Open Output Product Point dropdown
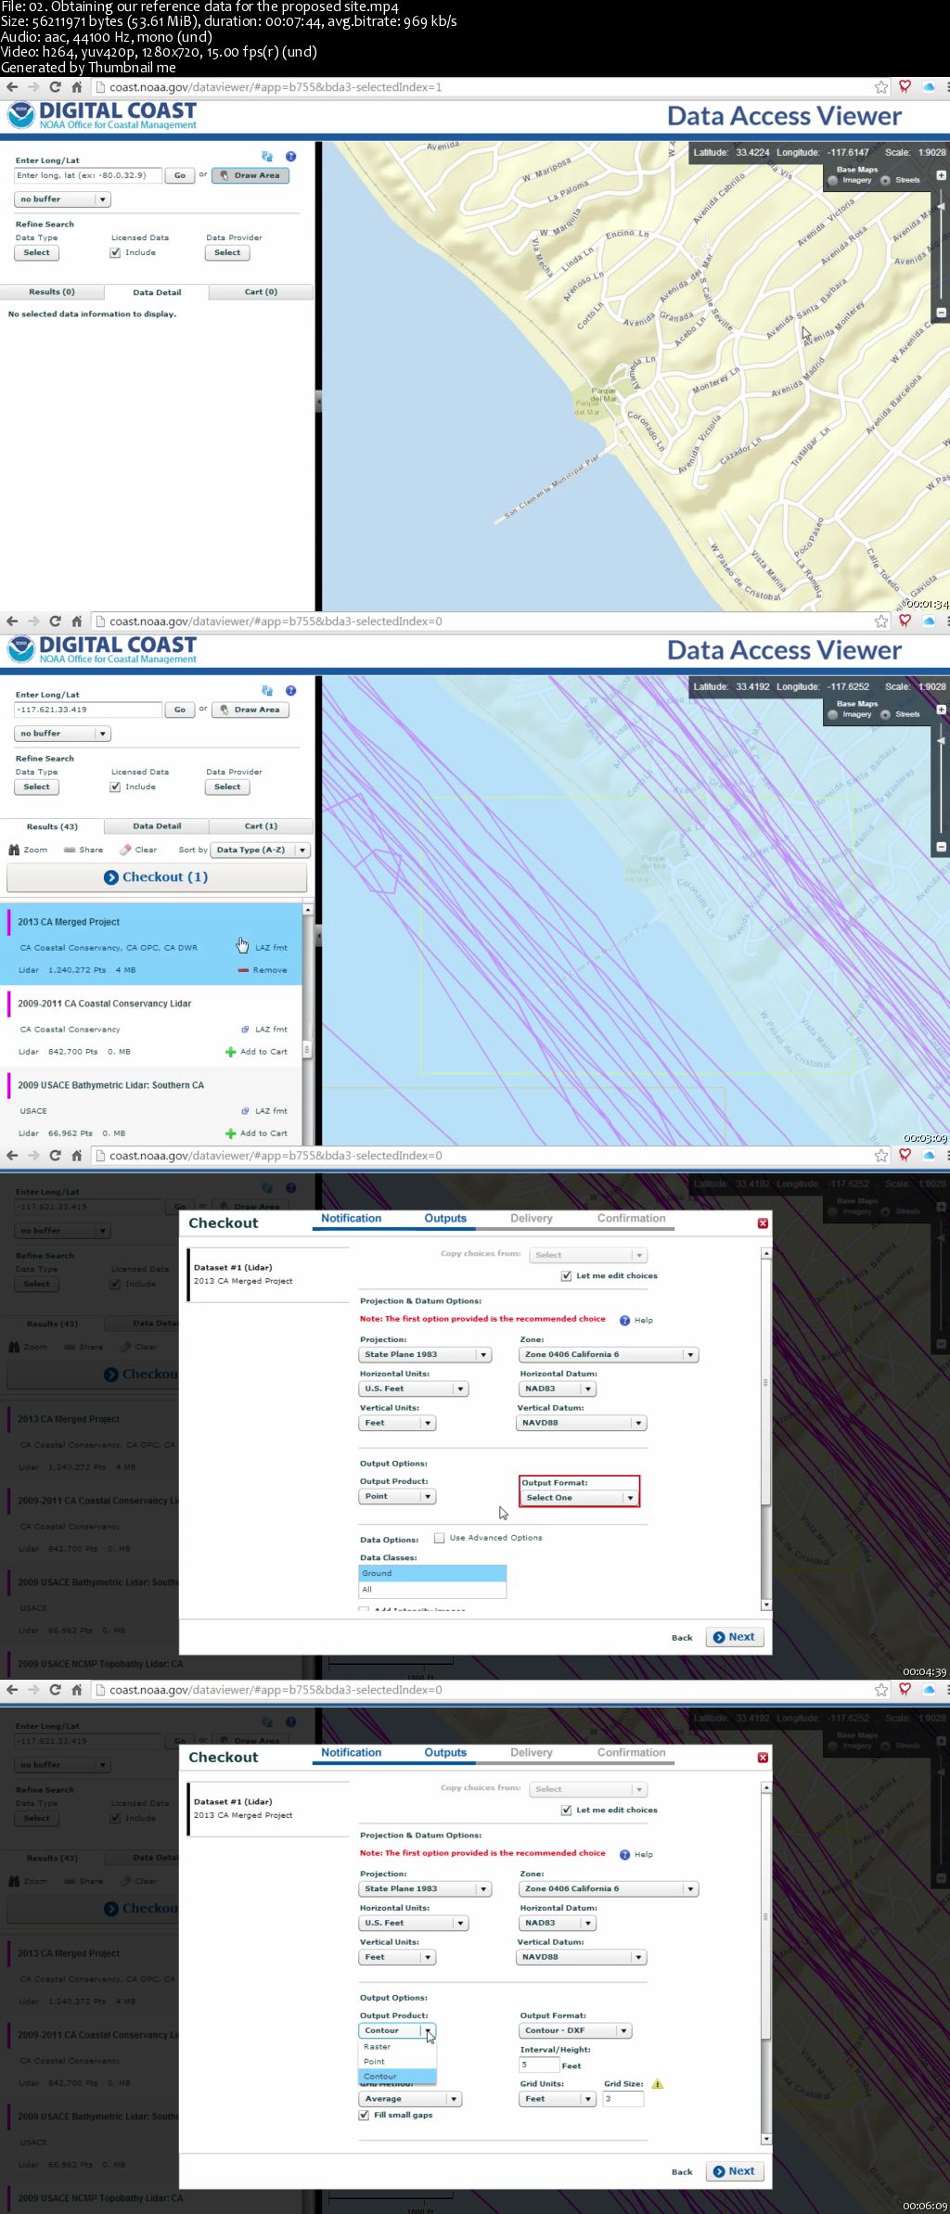The height and width of the screenshot is (2214, 950). tap(397, 1497)
